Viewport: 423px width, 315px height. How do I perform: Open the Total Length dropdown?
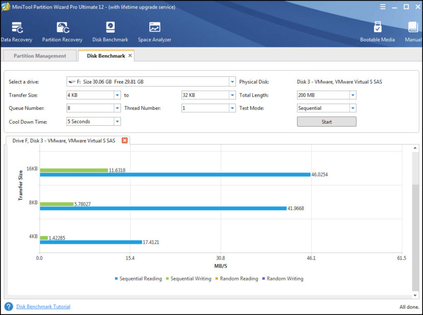pos(354,94)
